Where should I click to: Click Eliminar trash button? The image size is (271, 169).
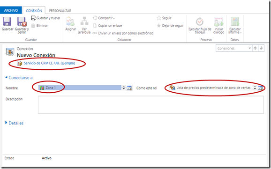point(39,26)
